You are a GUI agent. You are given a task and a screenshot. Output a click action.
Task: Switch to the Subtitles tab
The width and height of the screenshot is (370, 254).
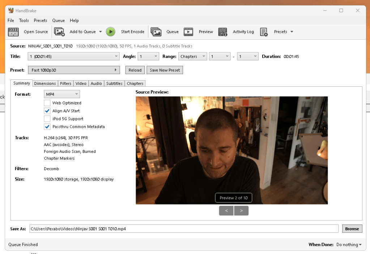click(114, 83)
